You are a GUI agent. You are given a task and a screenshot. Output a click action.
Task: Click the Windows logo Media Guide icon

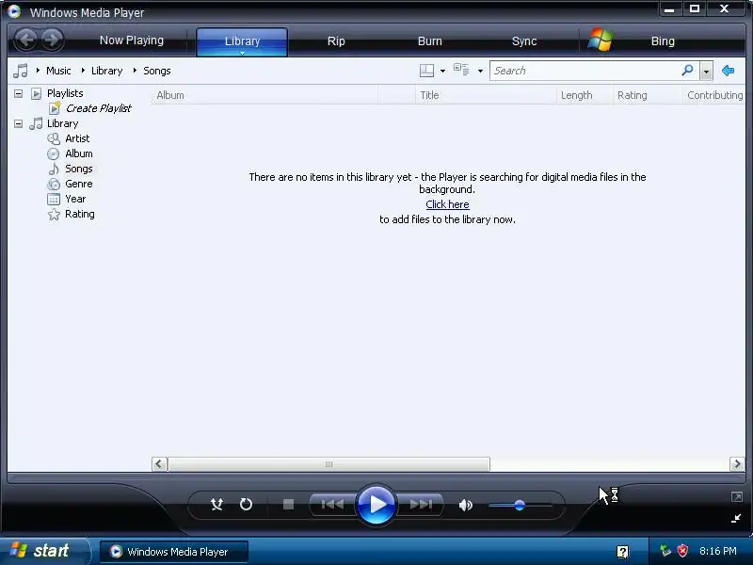coord(600,40)
